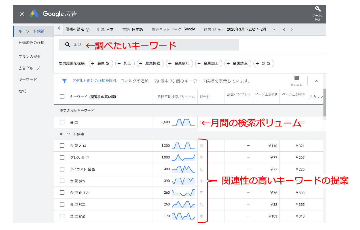This screenshot has width=360, height=230.
Task: Go to previous date range arrow
Action: (x=284, y=29)
